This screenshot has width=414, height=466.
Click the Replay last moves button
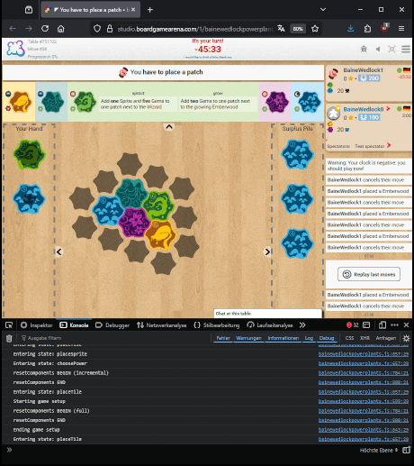click(x=369, y=274)
